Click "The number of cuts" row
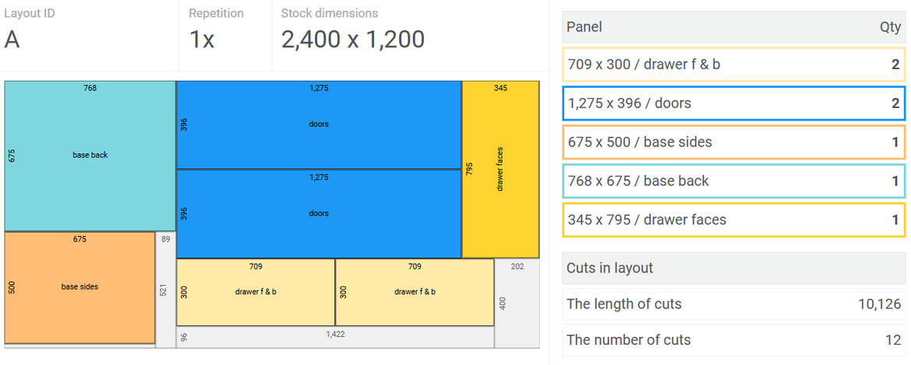The width and height of the screenshot is (911, 365). 733,340
